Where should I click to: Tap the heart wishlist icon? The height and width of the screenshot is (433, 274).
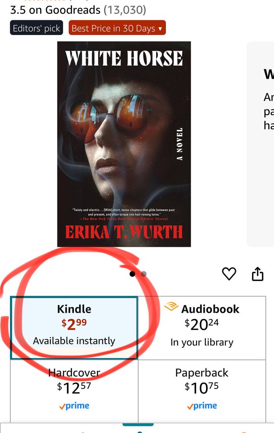point(229,274)
